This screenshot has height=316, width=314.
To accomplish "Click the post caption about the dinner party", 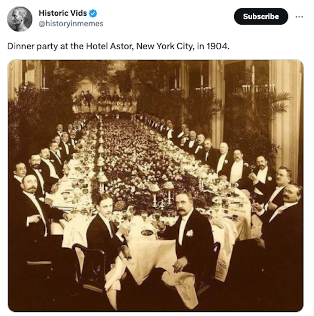I will (118, 46).
